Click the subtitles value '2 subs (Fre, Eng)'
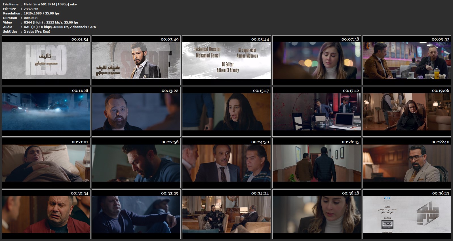453x241 pixels. coord(37,31)
